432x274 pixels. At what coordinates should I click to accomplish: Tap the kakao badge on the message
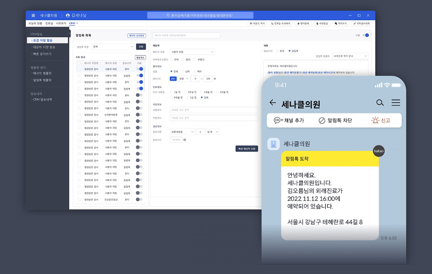[378, 151]
